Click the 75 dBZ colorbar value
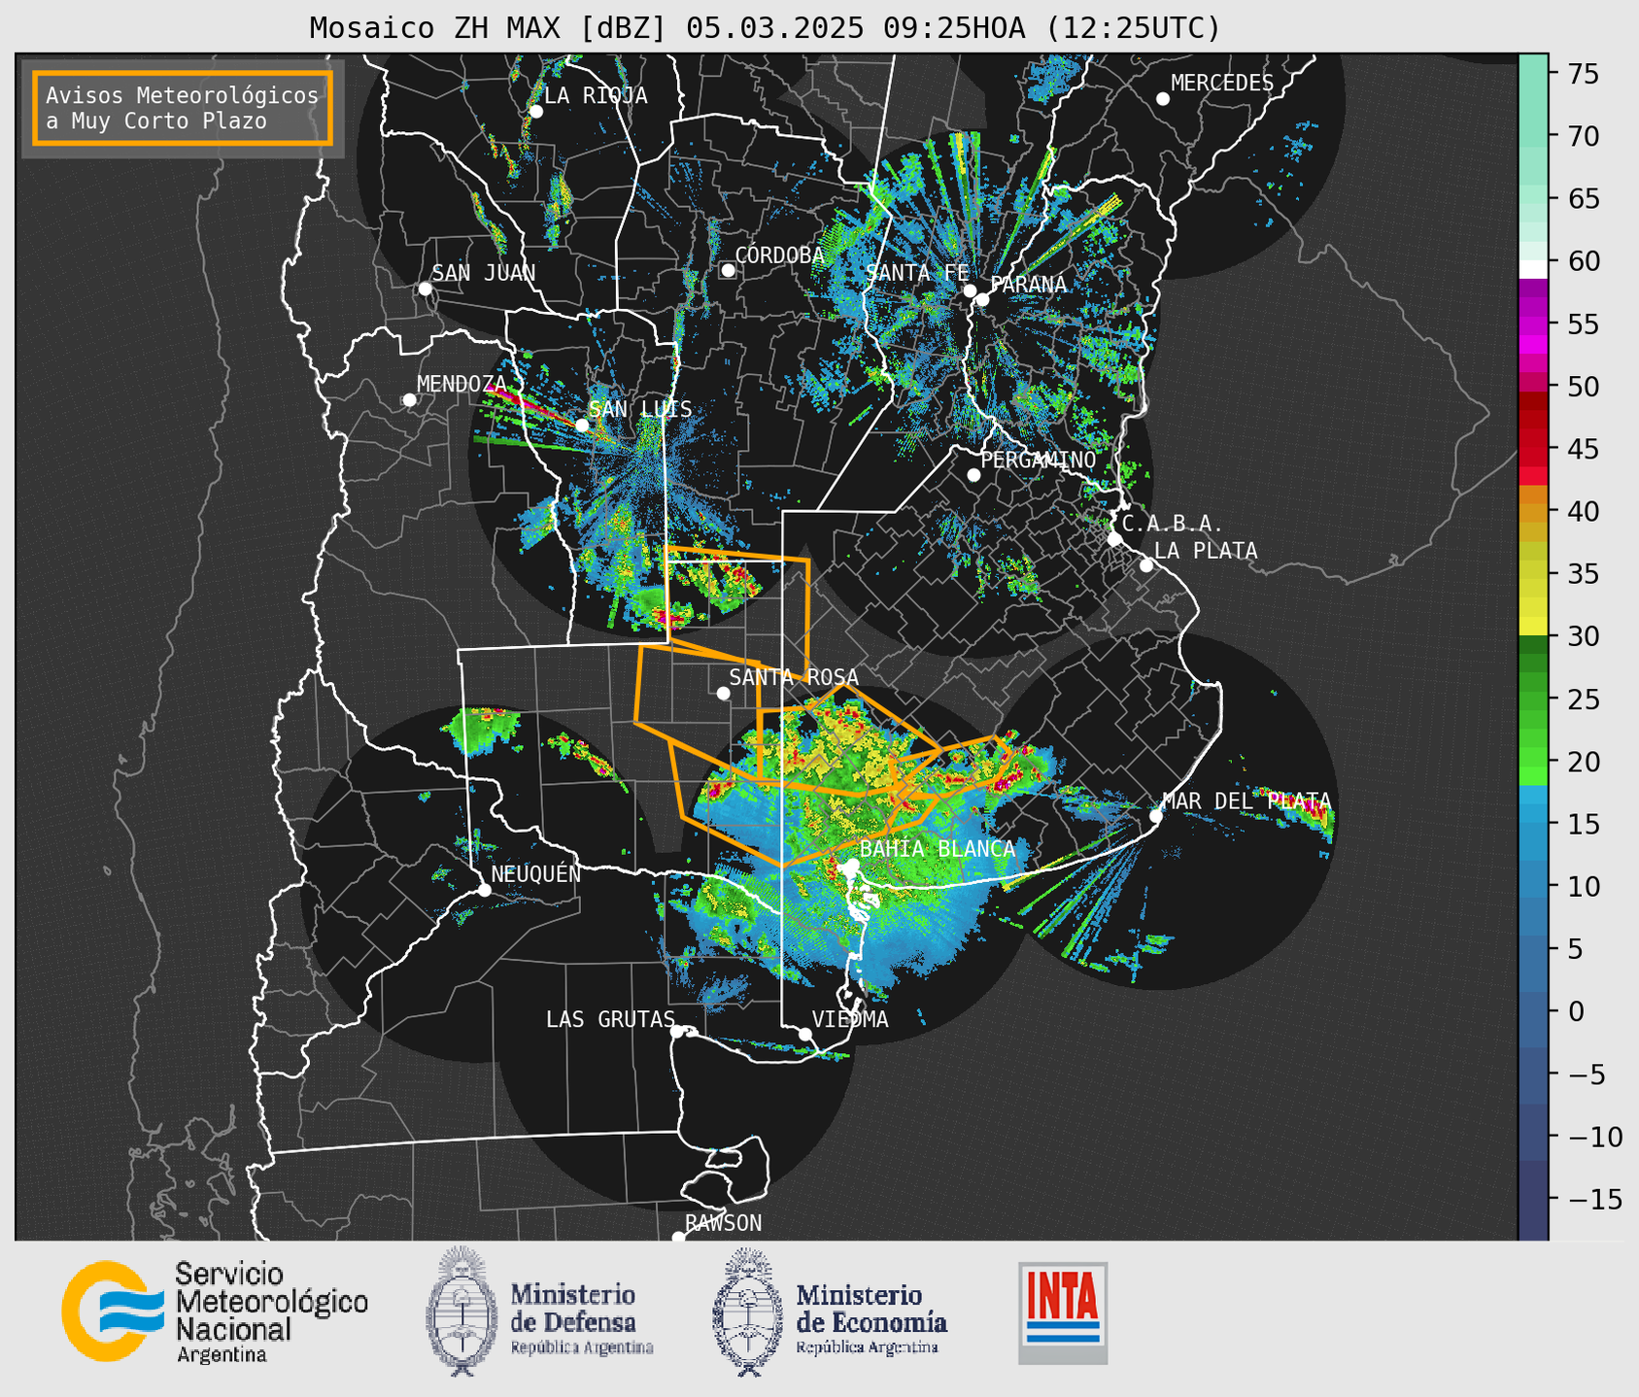The height and width of the screenshot is (1397, 1639). pos(1583,74)
